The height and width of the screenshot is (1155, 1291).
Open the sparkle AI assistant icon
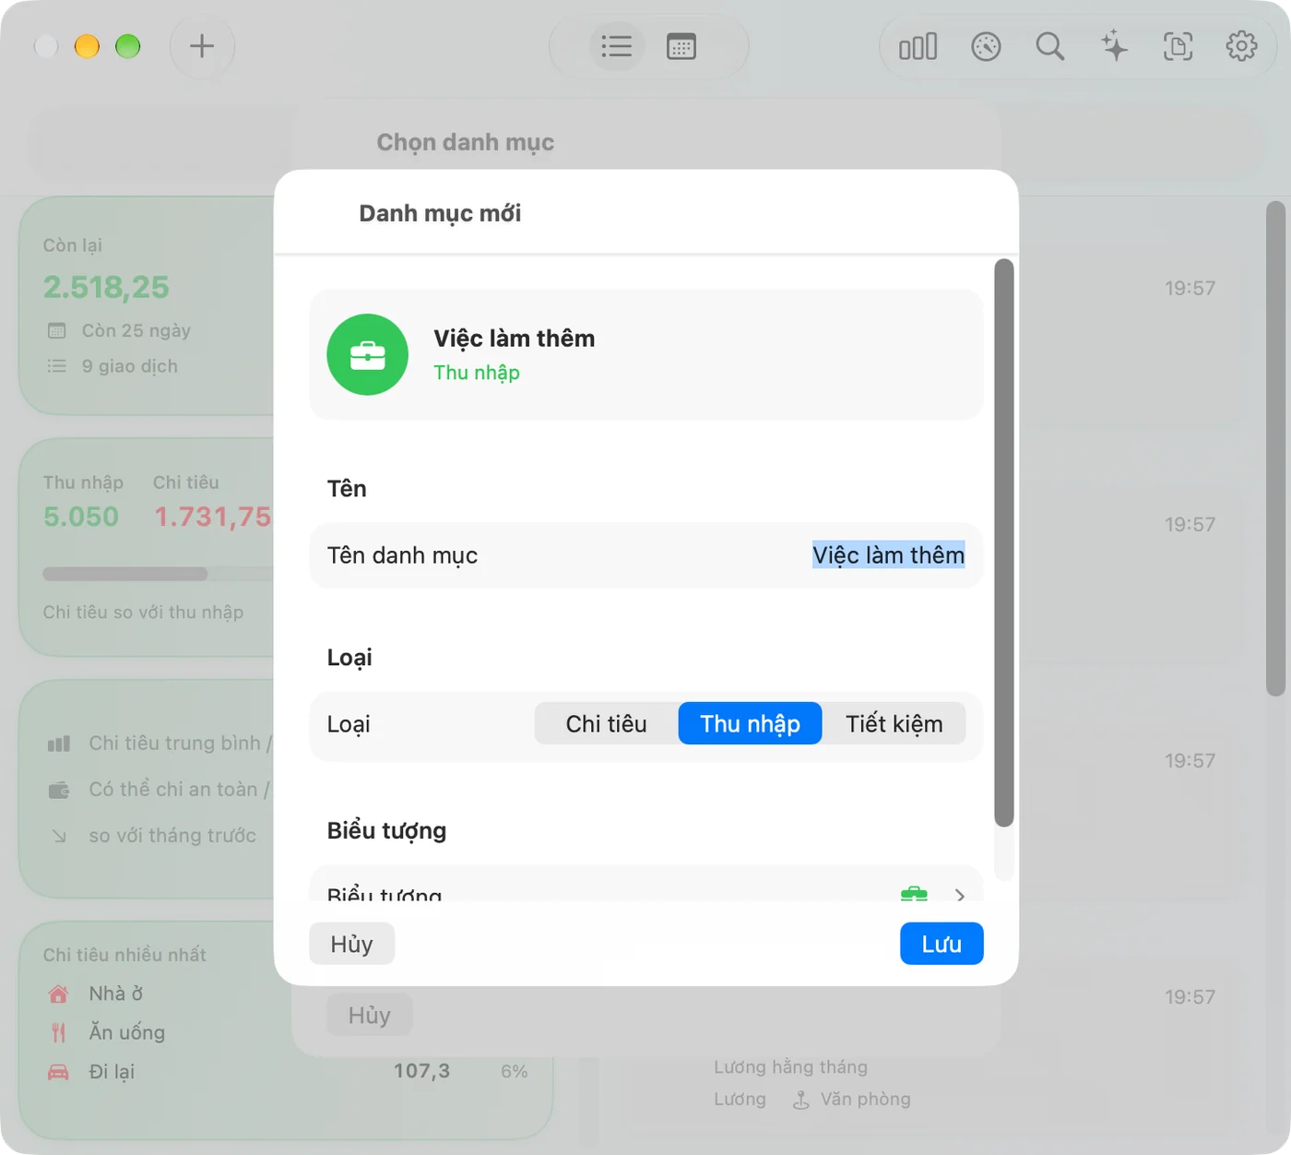1114,46
